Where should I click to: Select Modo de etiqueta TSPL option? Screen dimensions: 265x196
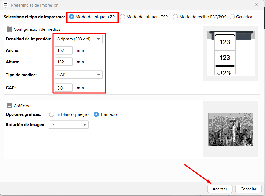coord(122,17)
